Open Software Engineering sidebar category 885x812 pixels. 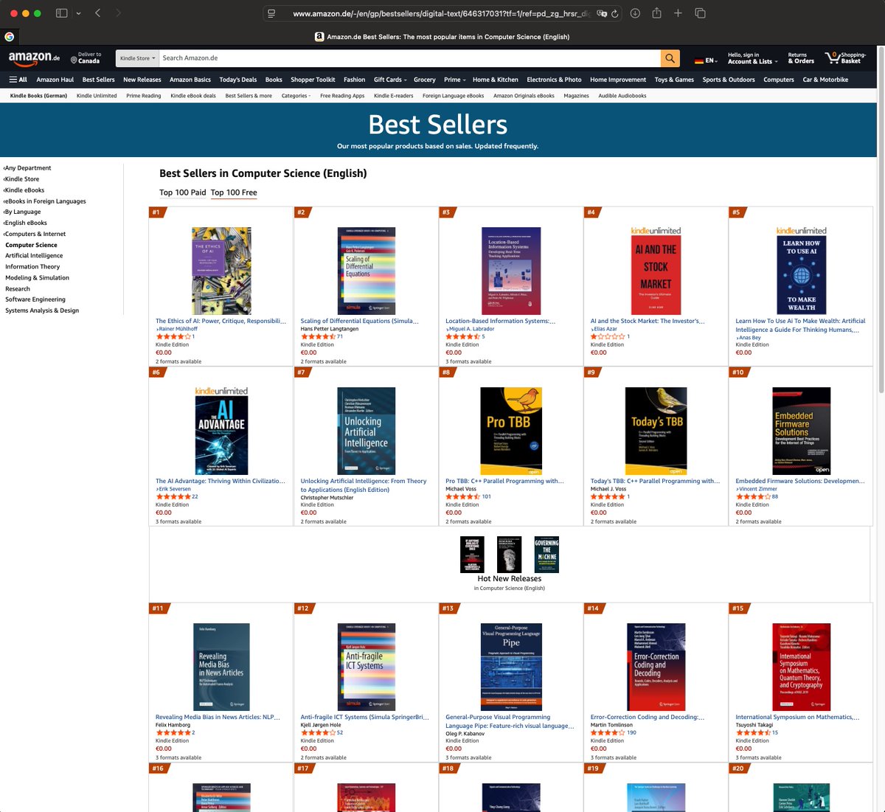point(35,299)
